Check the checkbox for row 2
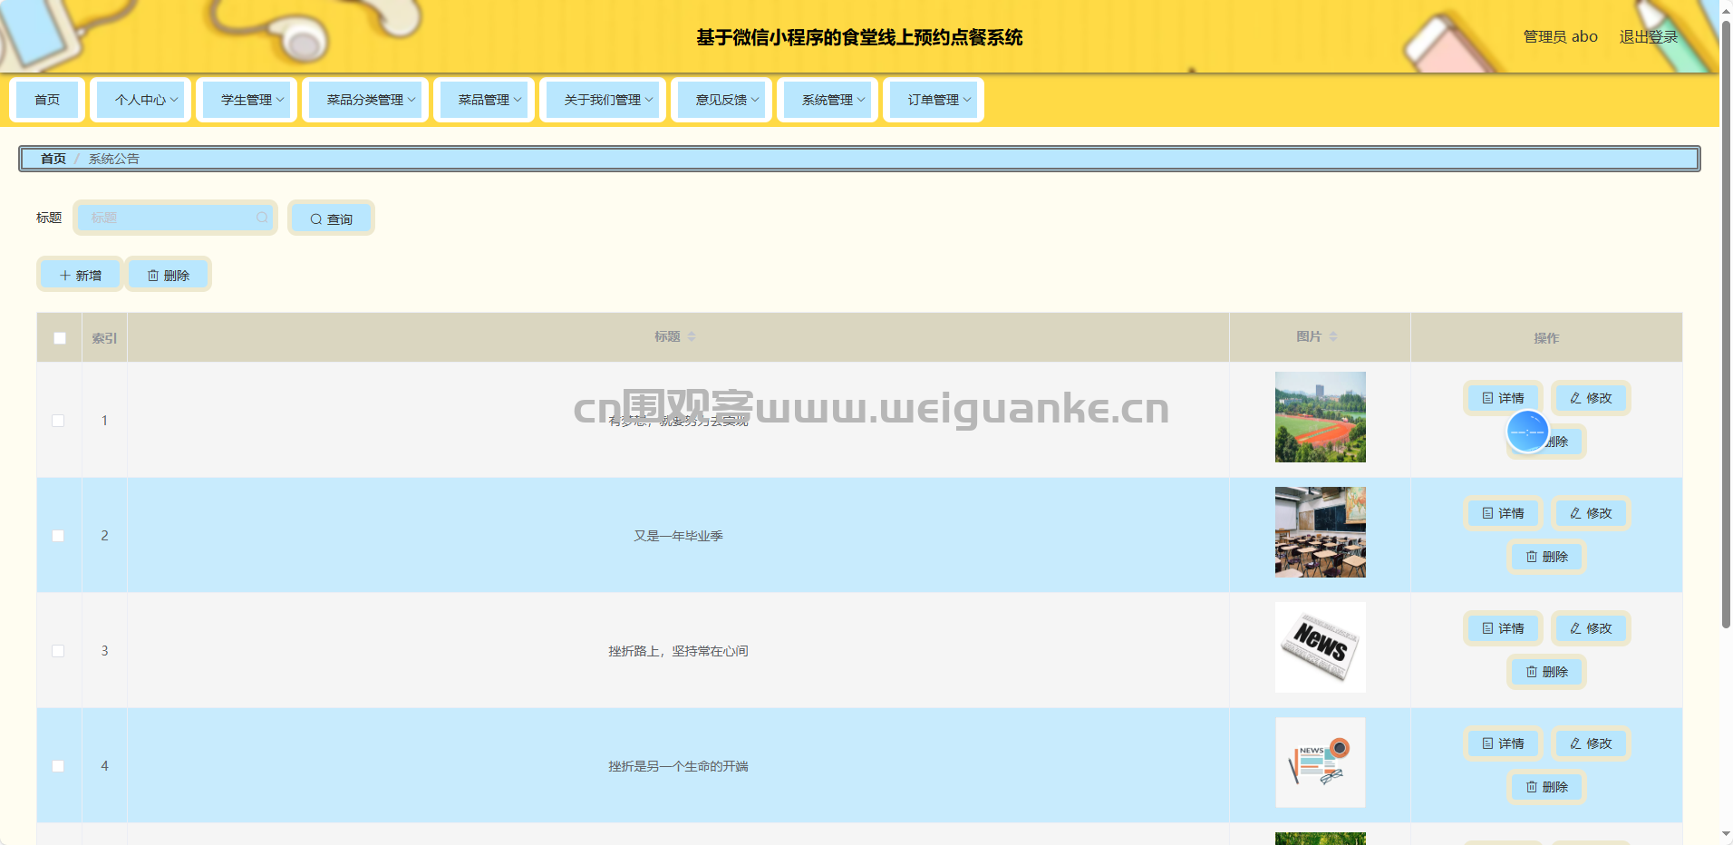Screen dimensions: 1733x845 point(59,536)
